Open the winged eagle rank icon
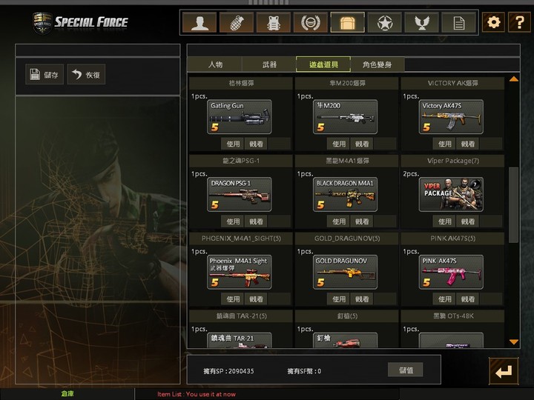This screenshot has width=534, height=400. point(421,22)
